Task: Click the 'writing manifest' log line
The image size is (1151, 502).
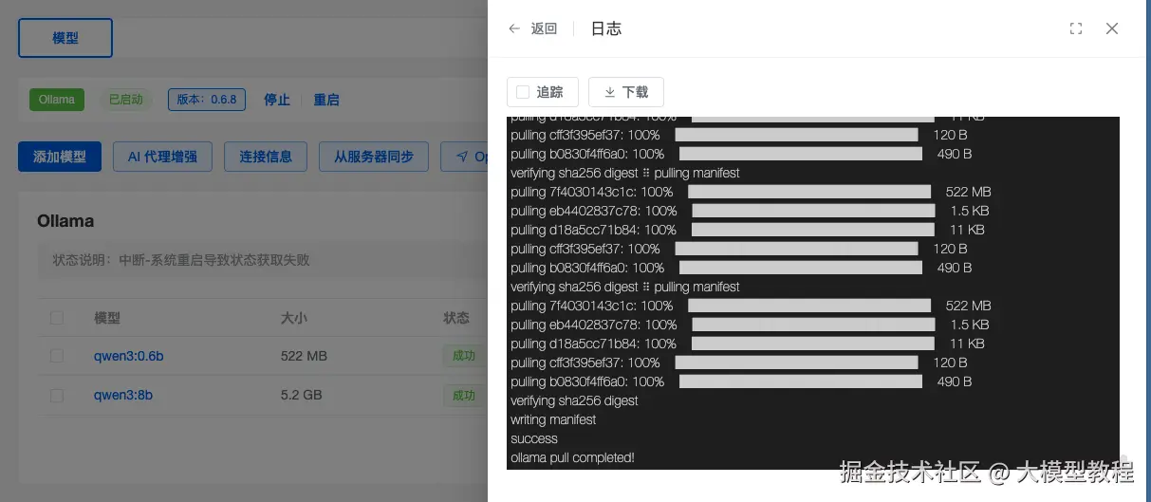Action: click(553, 419)
